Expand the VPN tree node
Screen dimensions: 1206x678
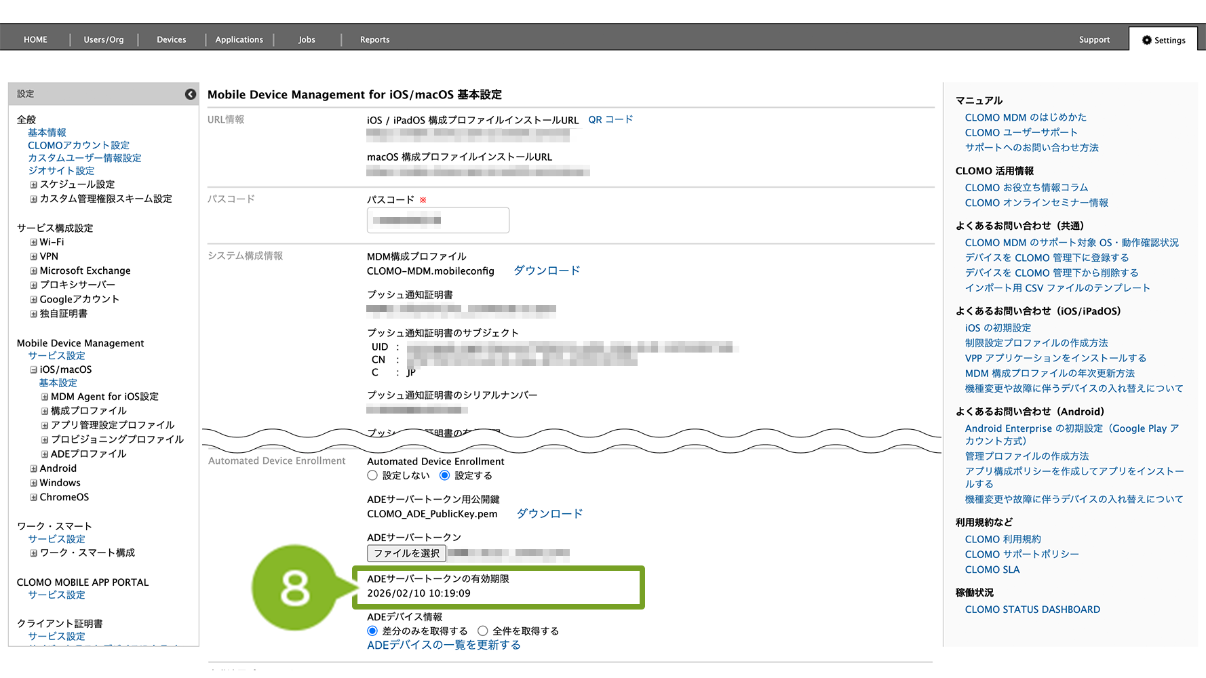tap(33, 256)
